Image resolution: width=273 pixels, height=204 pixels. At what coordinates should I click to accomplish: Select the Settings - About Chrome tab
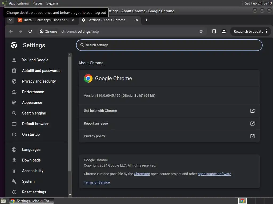pos(107,20)
